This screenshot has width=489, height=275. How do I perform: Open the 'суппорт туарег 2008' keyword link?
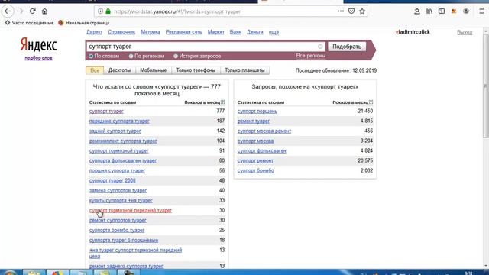[x=112, y=180]
